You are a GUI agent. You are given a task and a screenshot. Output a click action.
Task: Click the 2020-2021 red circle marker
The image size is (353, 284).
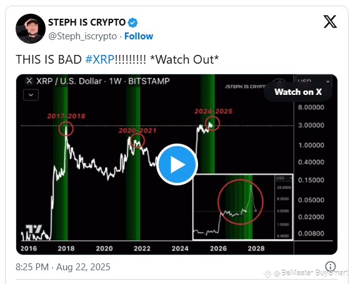(x=137, y=140)
